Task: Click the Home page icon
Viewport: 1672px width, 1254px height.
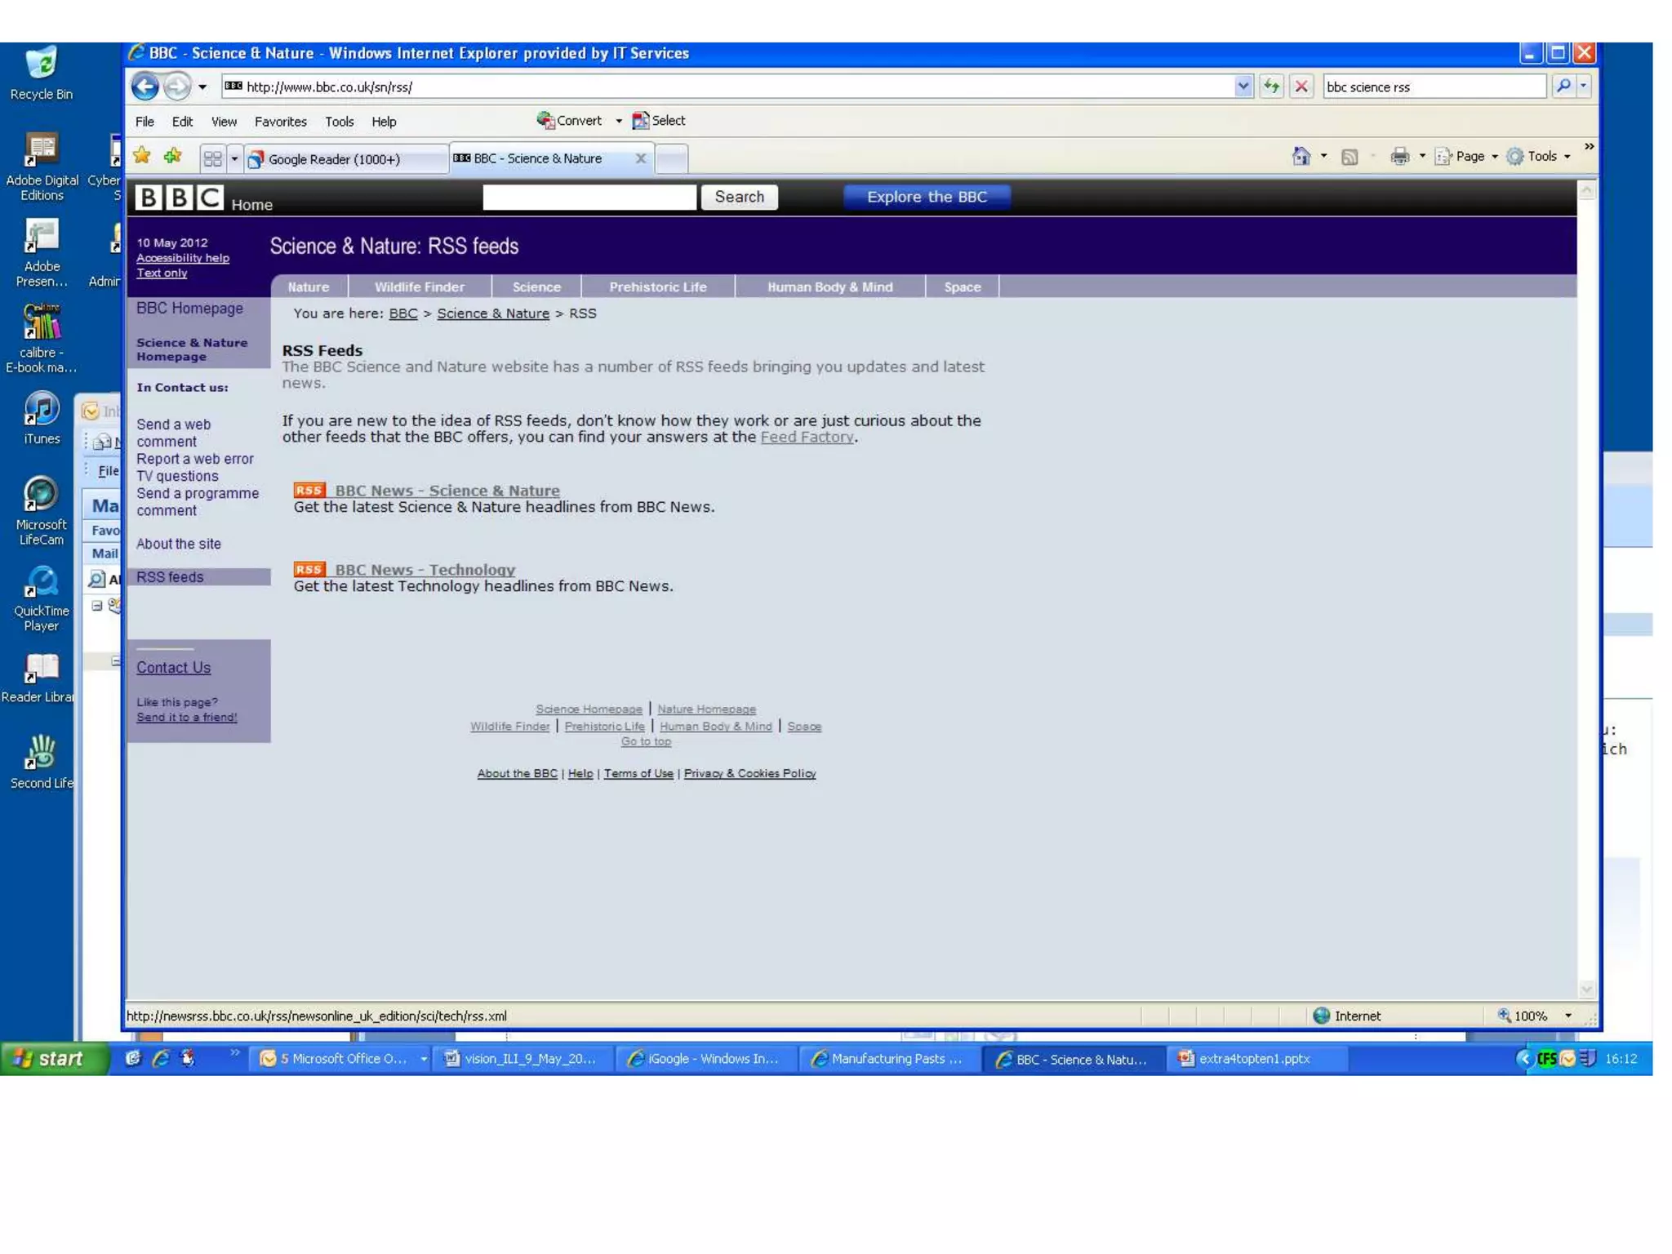Action: 1301,156
